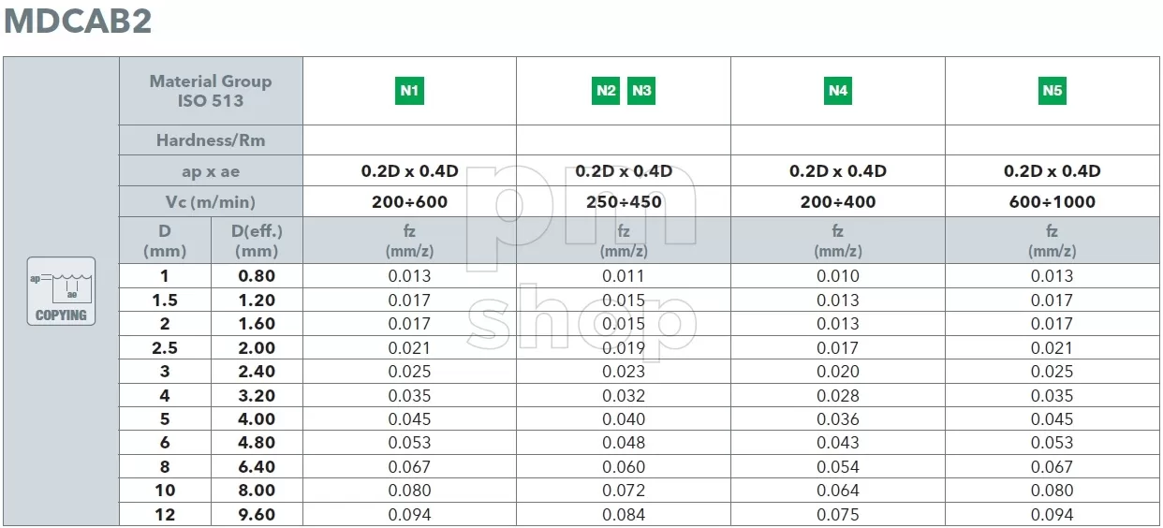The image size is (1163, 528).
Task: Click feed value 0.011
Action: 624,276
